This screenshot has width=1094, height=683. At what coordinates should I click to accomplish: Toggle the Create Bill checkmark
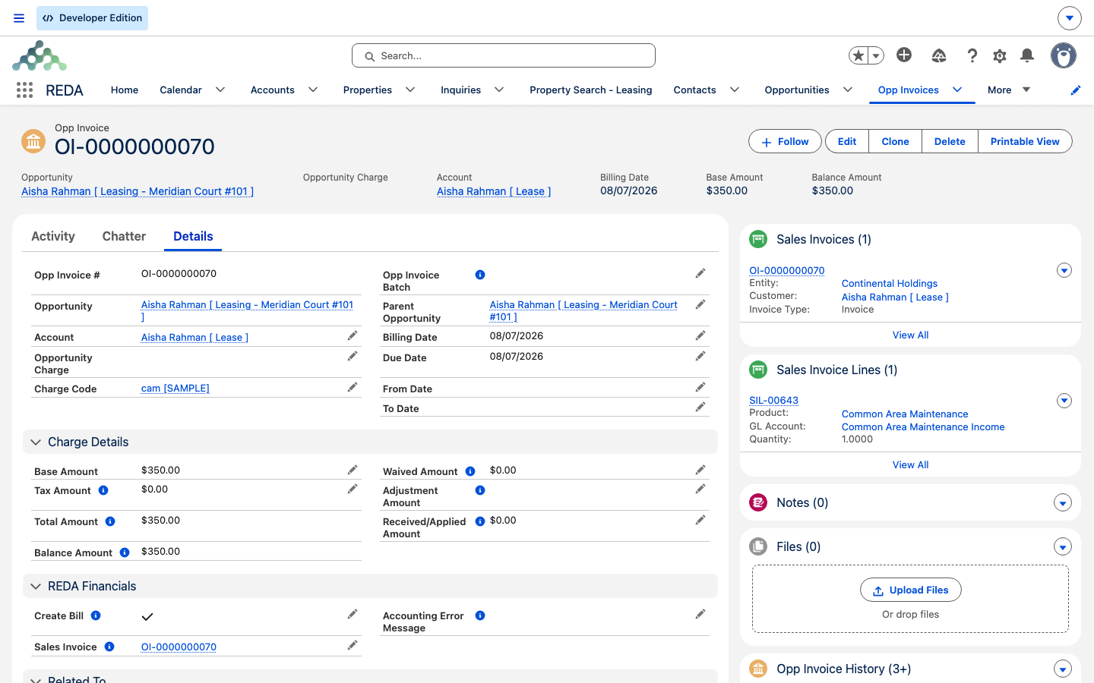click(x=147, y=617)
